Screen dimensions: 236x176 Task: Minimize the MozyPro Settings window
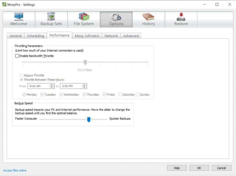pos(204,4)
